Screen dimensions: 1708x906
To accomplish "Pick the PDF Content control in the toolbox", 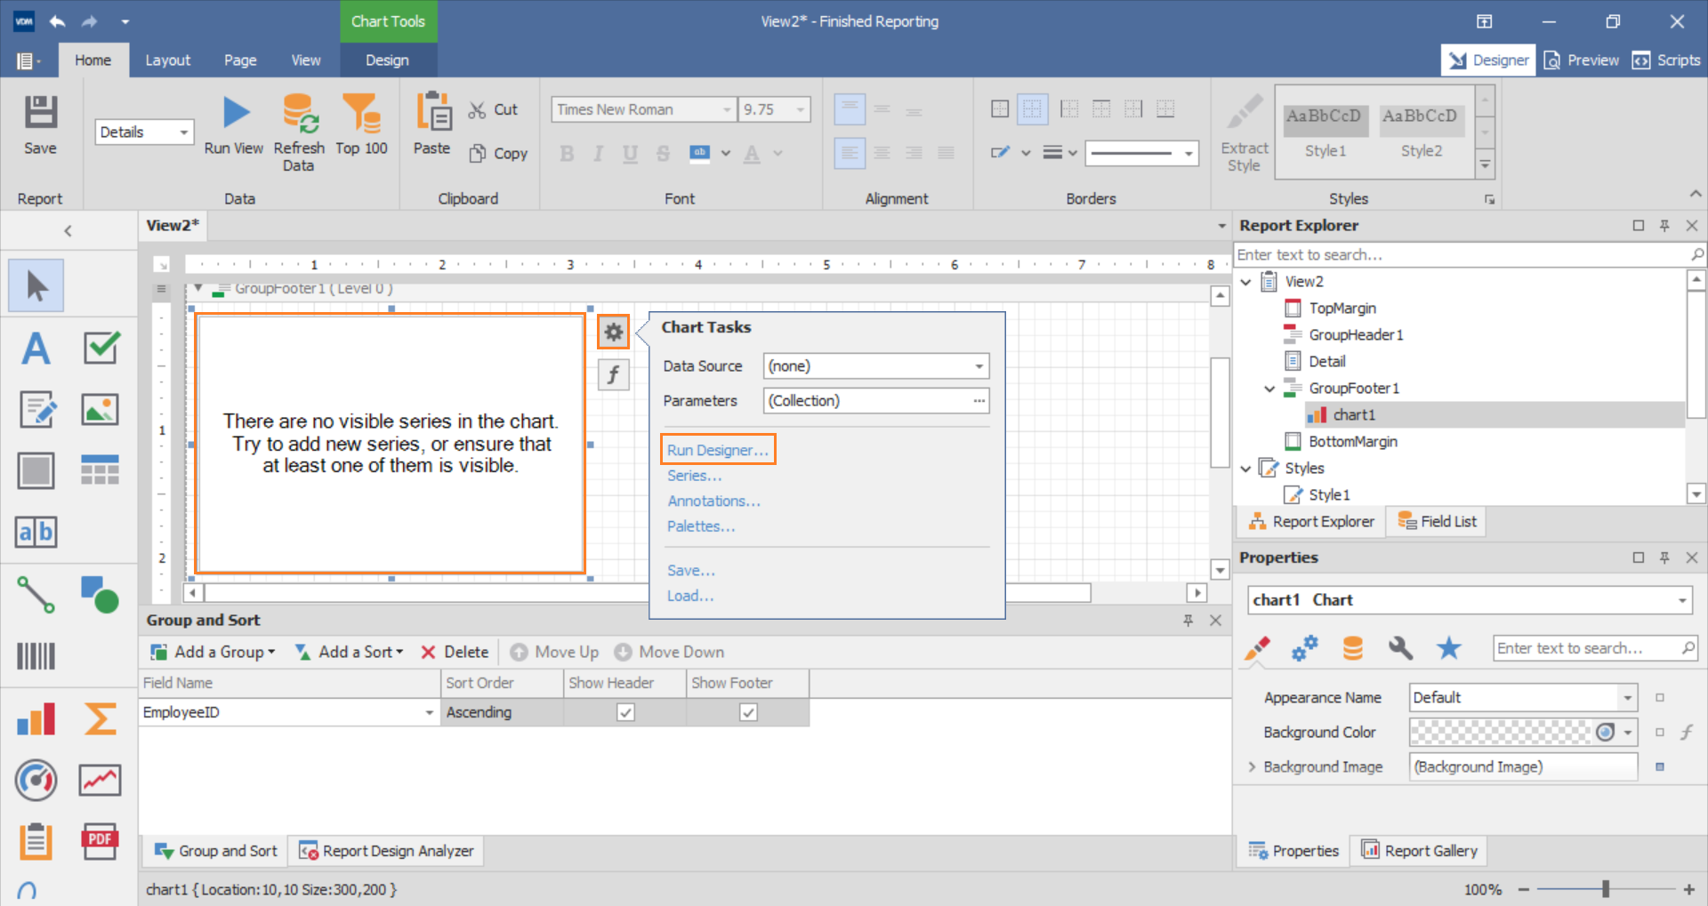I will pyautogui.click(x=101, y=841).
